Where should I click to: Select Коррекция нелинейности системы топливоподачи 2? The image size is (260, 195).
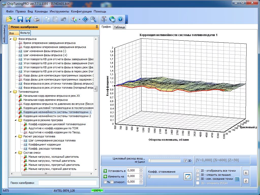click(x=57, y=116)
